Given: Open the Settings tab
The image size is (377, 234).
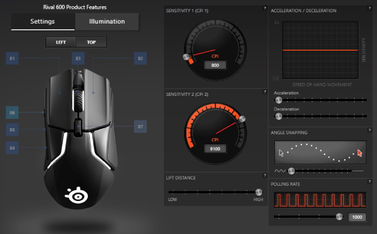Looking at the screenshot, I should tap(43, 21).
